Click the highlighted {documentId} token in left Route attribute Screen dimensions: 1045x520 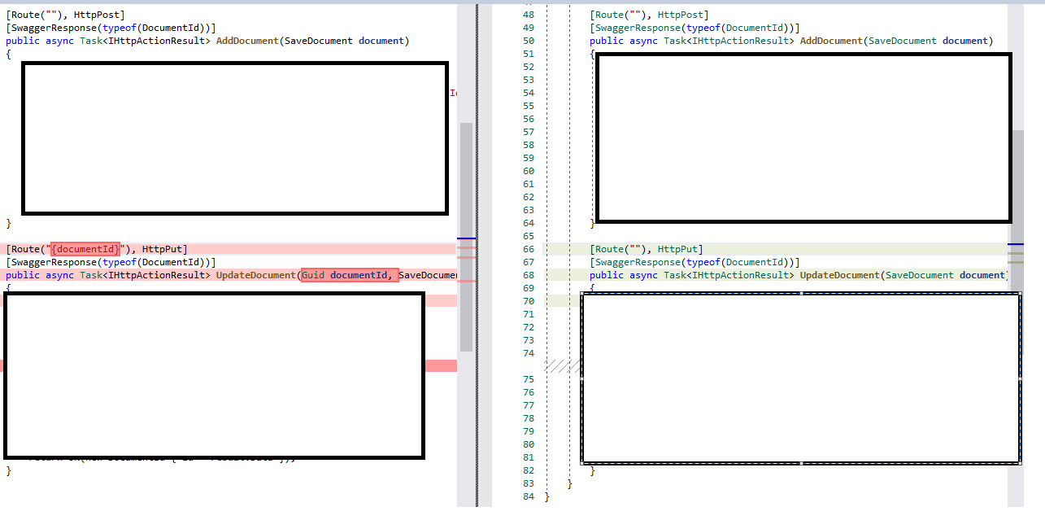(x=85, y=248)
